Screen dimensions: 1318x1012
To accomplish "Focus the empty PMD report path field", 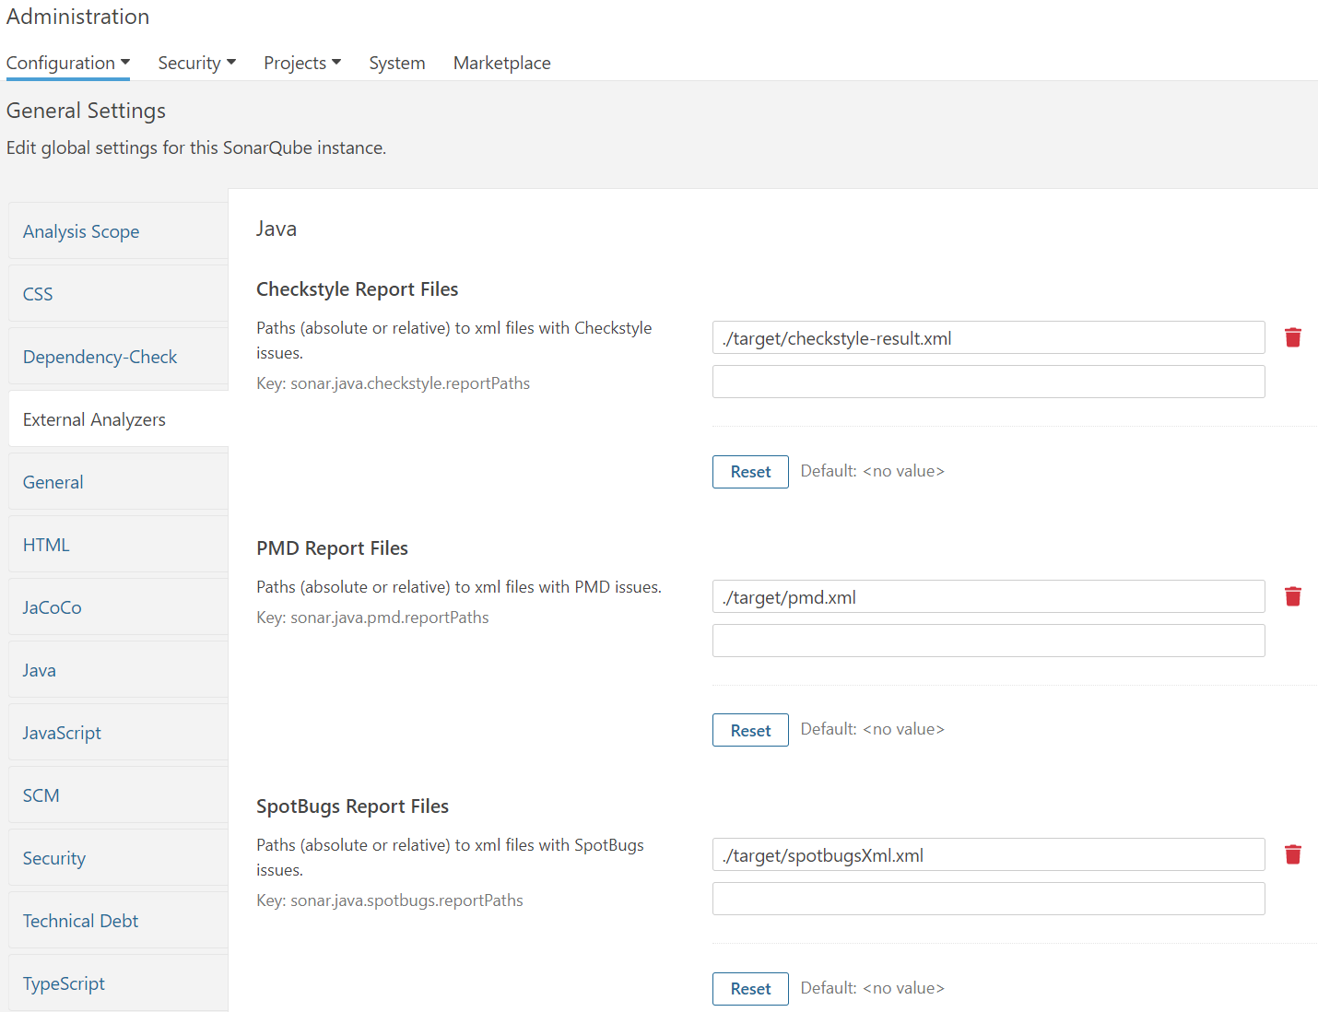I will pos(988,641).
